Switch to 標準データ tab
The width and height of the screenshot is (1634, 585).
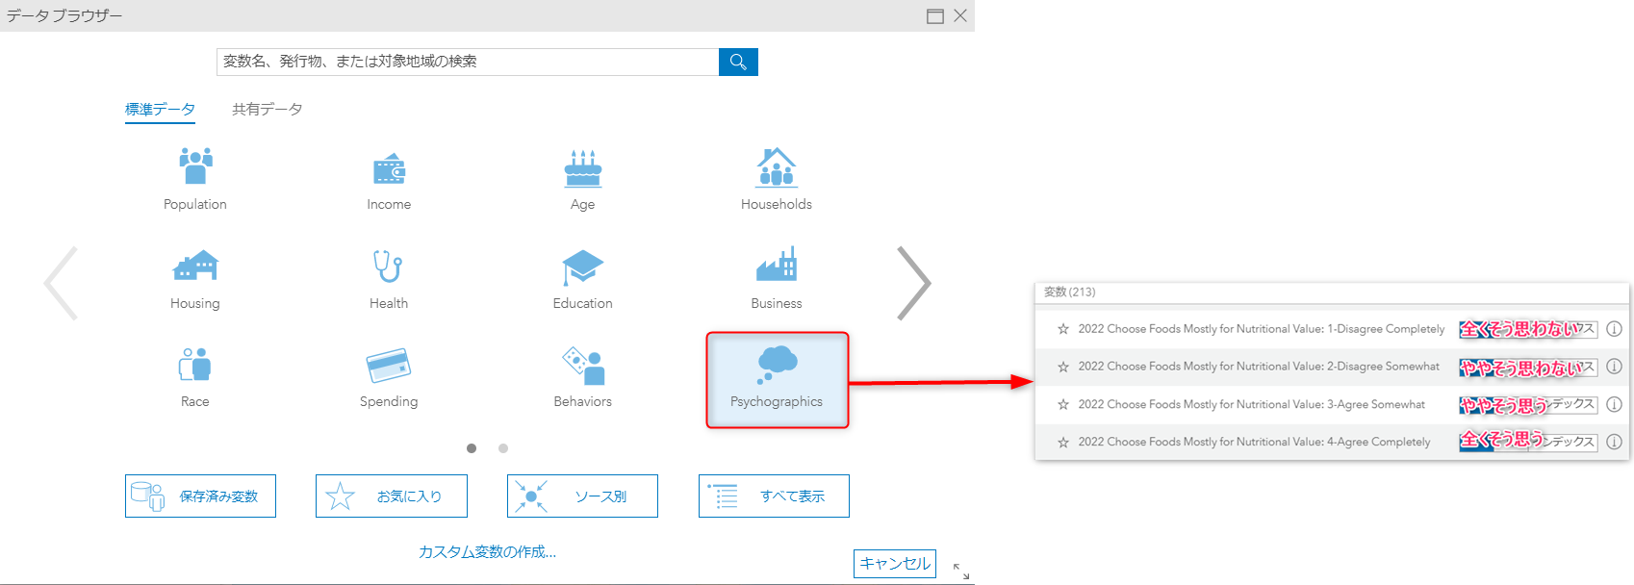click(x=160, y=110)
